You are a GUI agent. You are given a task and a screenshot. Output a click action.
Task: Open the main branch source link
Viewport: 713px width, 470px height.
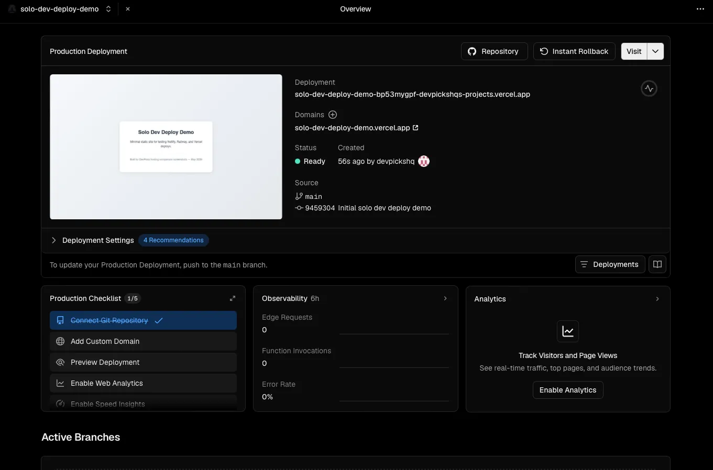(x=313, y=196)
